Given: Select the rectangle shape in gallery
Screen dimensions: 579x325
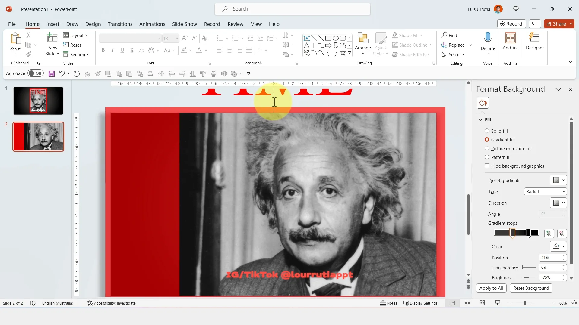Looking at the screenshot, I should (x=328, y=38).
